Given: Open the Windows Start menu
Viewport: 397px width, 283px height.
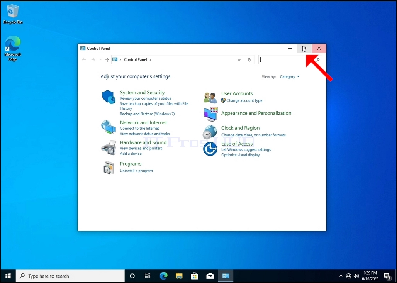Looking at the screenshot, I should coord(8,276).
